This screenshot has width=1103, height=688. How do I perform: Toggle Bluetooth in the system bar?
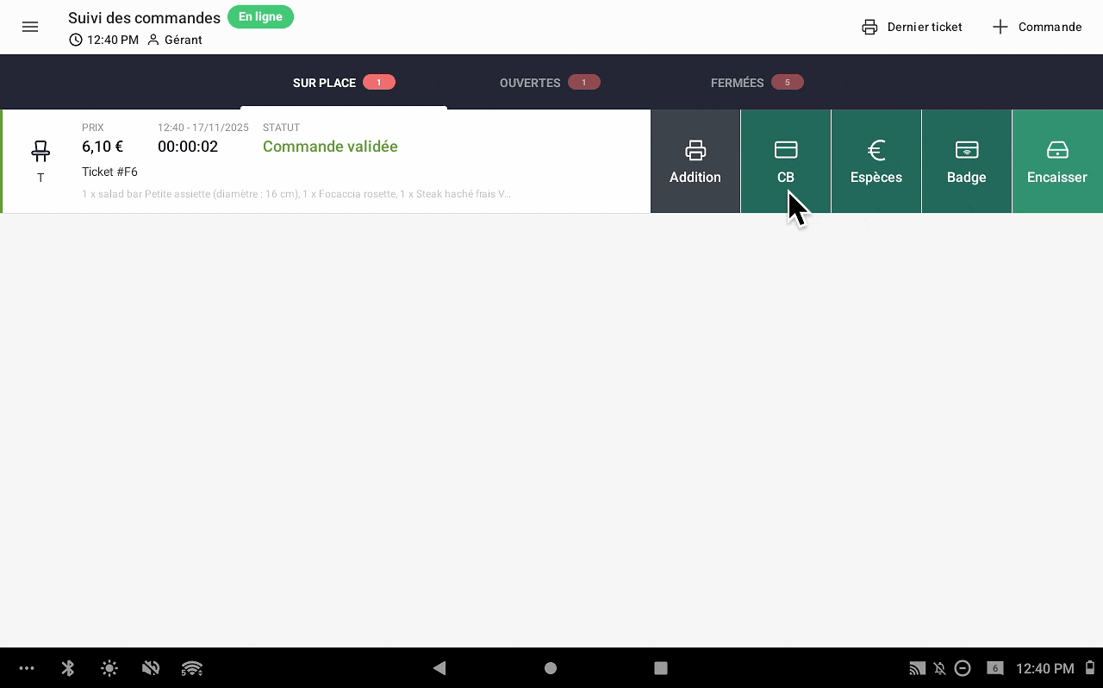pyautogui.click(x=69, y=668)
